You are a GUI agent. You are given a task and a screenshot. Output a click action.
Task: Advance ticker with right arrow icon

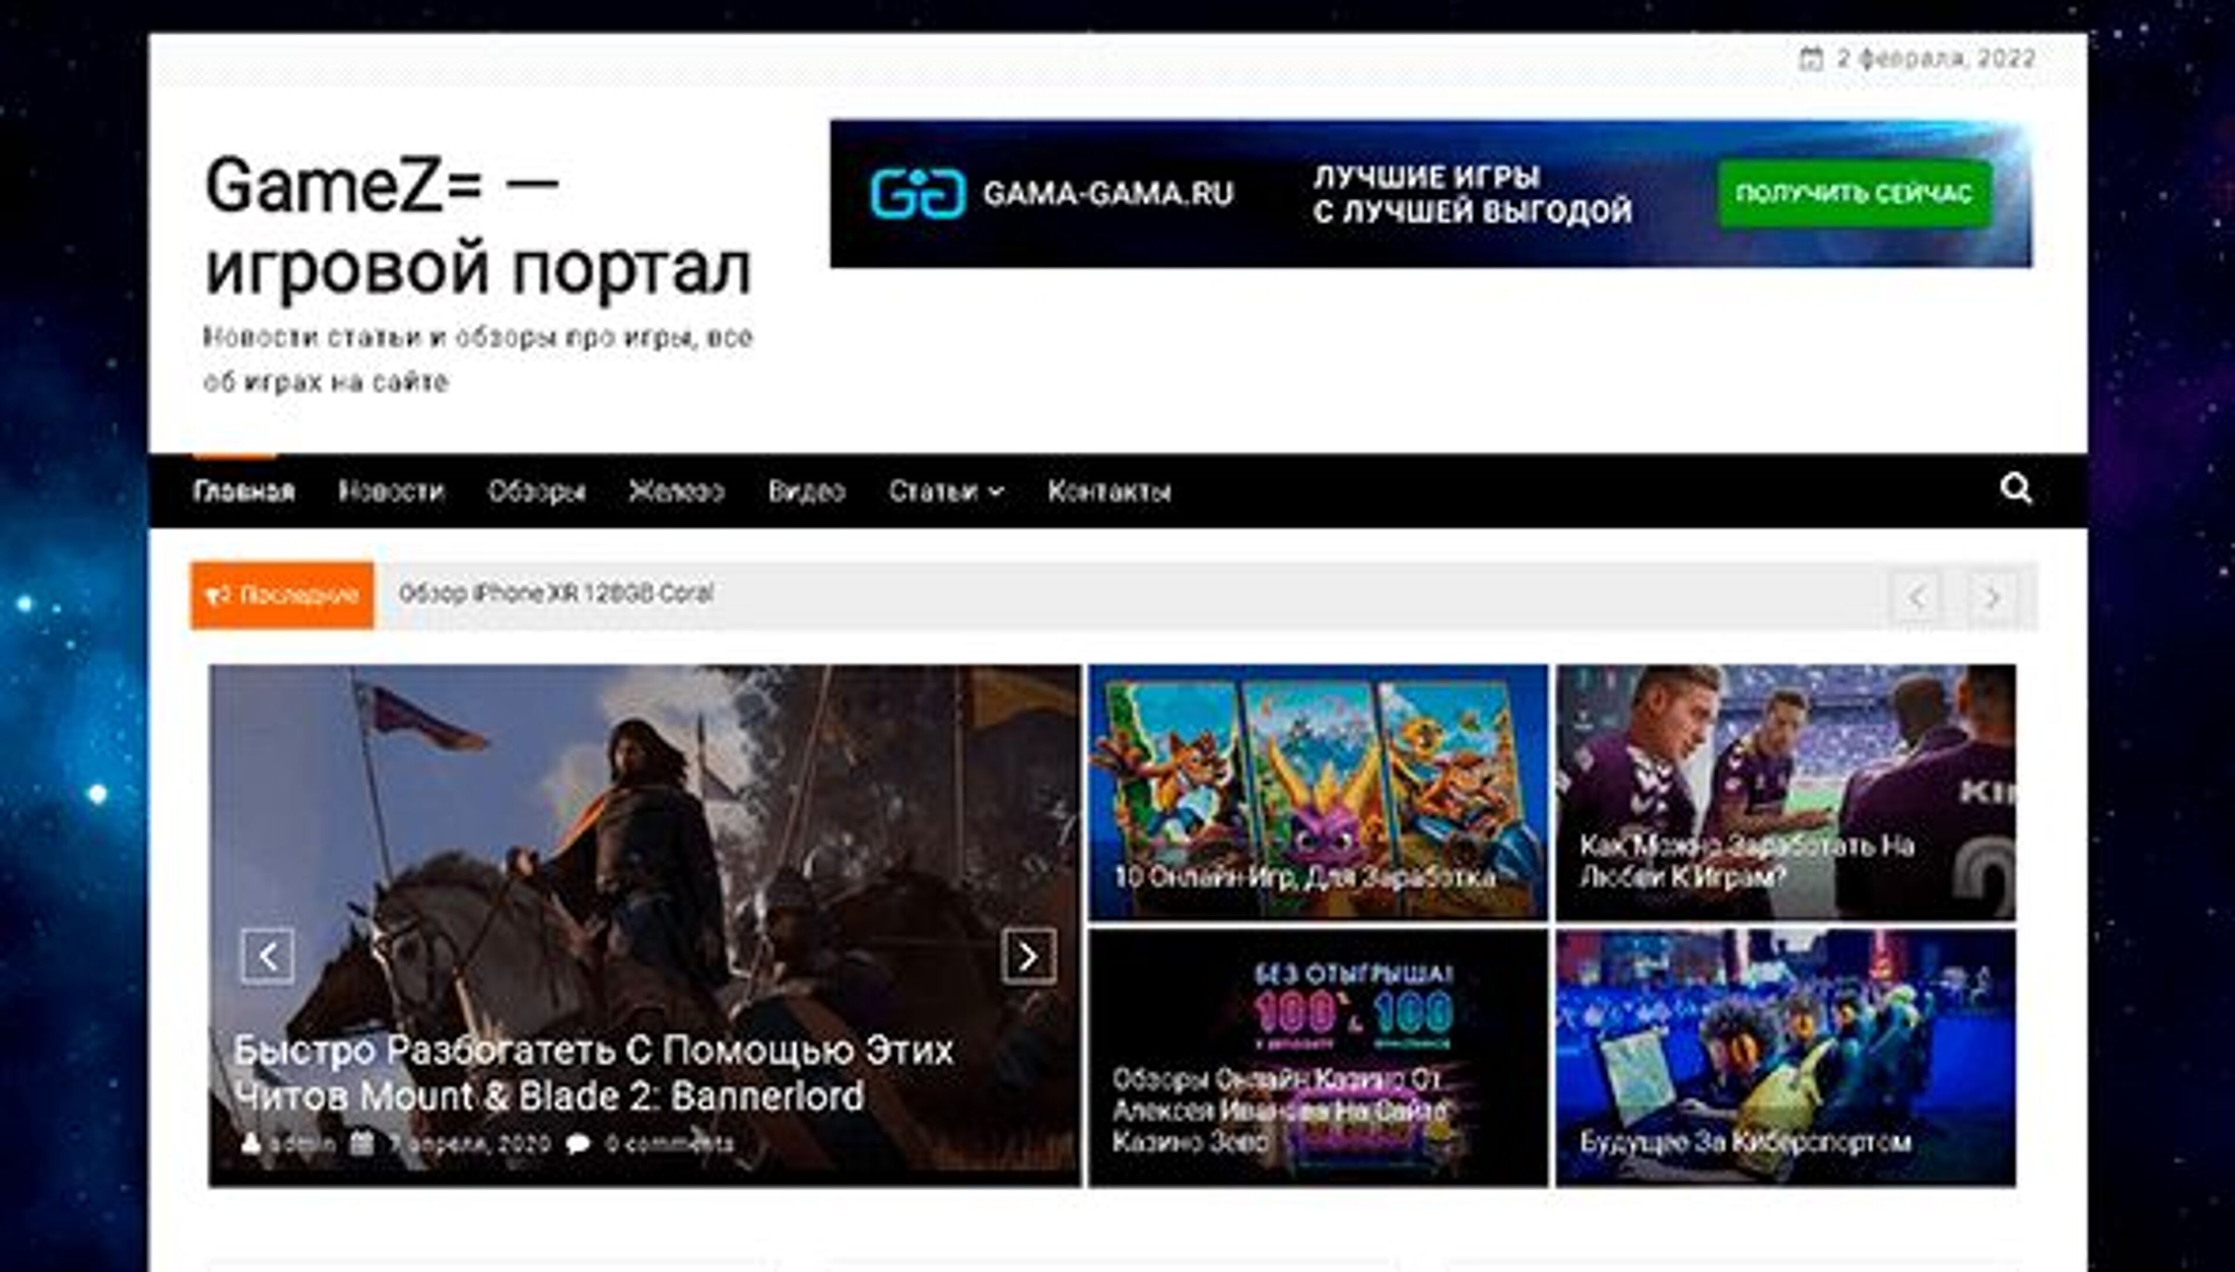tap(1992, 595)
